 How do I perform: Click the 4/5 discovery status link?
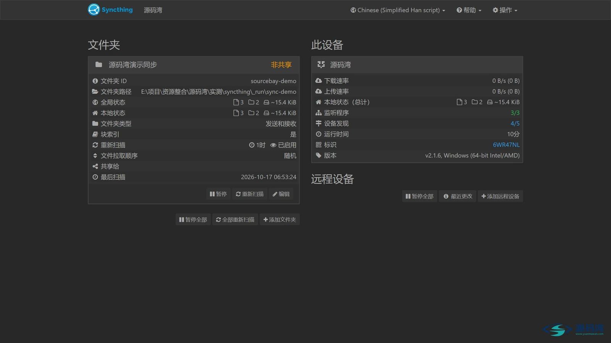pyautogui.click(x=515, y=123)
